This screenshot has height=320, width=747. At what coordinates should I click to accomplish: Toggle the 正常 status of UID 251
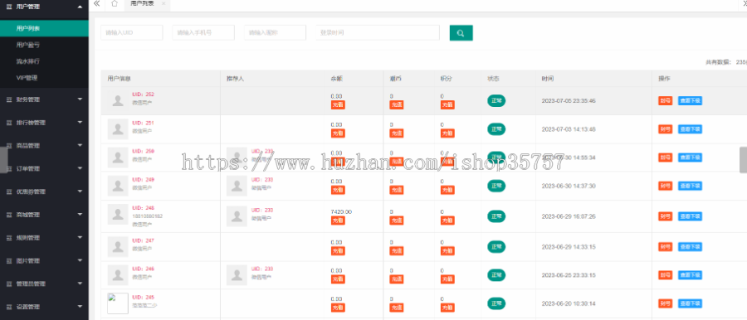[x=496, y=129]
